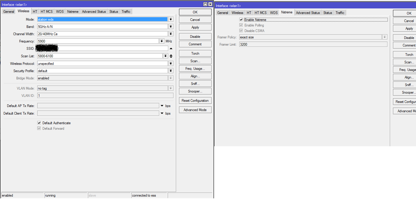Screen dimensions: 416x203
Task: Open Traffic tab in left window
Action: tap(126, 12)
